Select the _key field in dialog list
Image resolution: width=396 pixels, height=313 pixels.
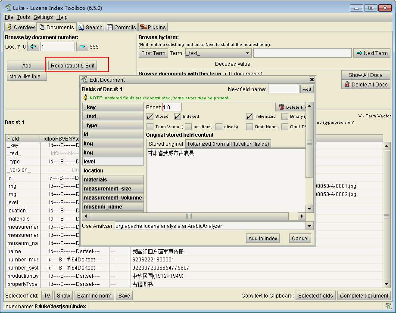[x=113, y=107]
